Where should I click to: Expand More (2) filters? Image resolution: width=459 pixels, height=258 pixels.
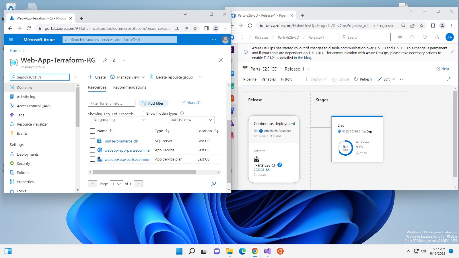coord(191,102)
